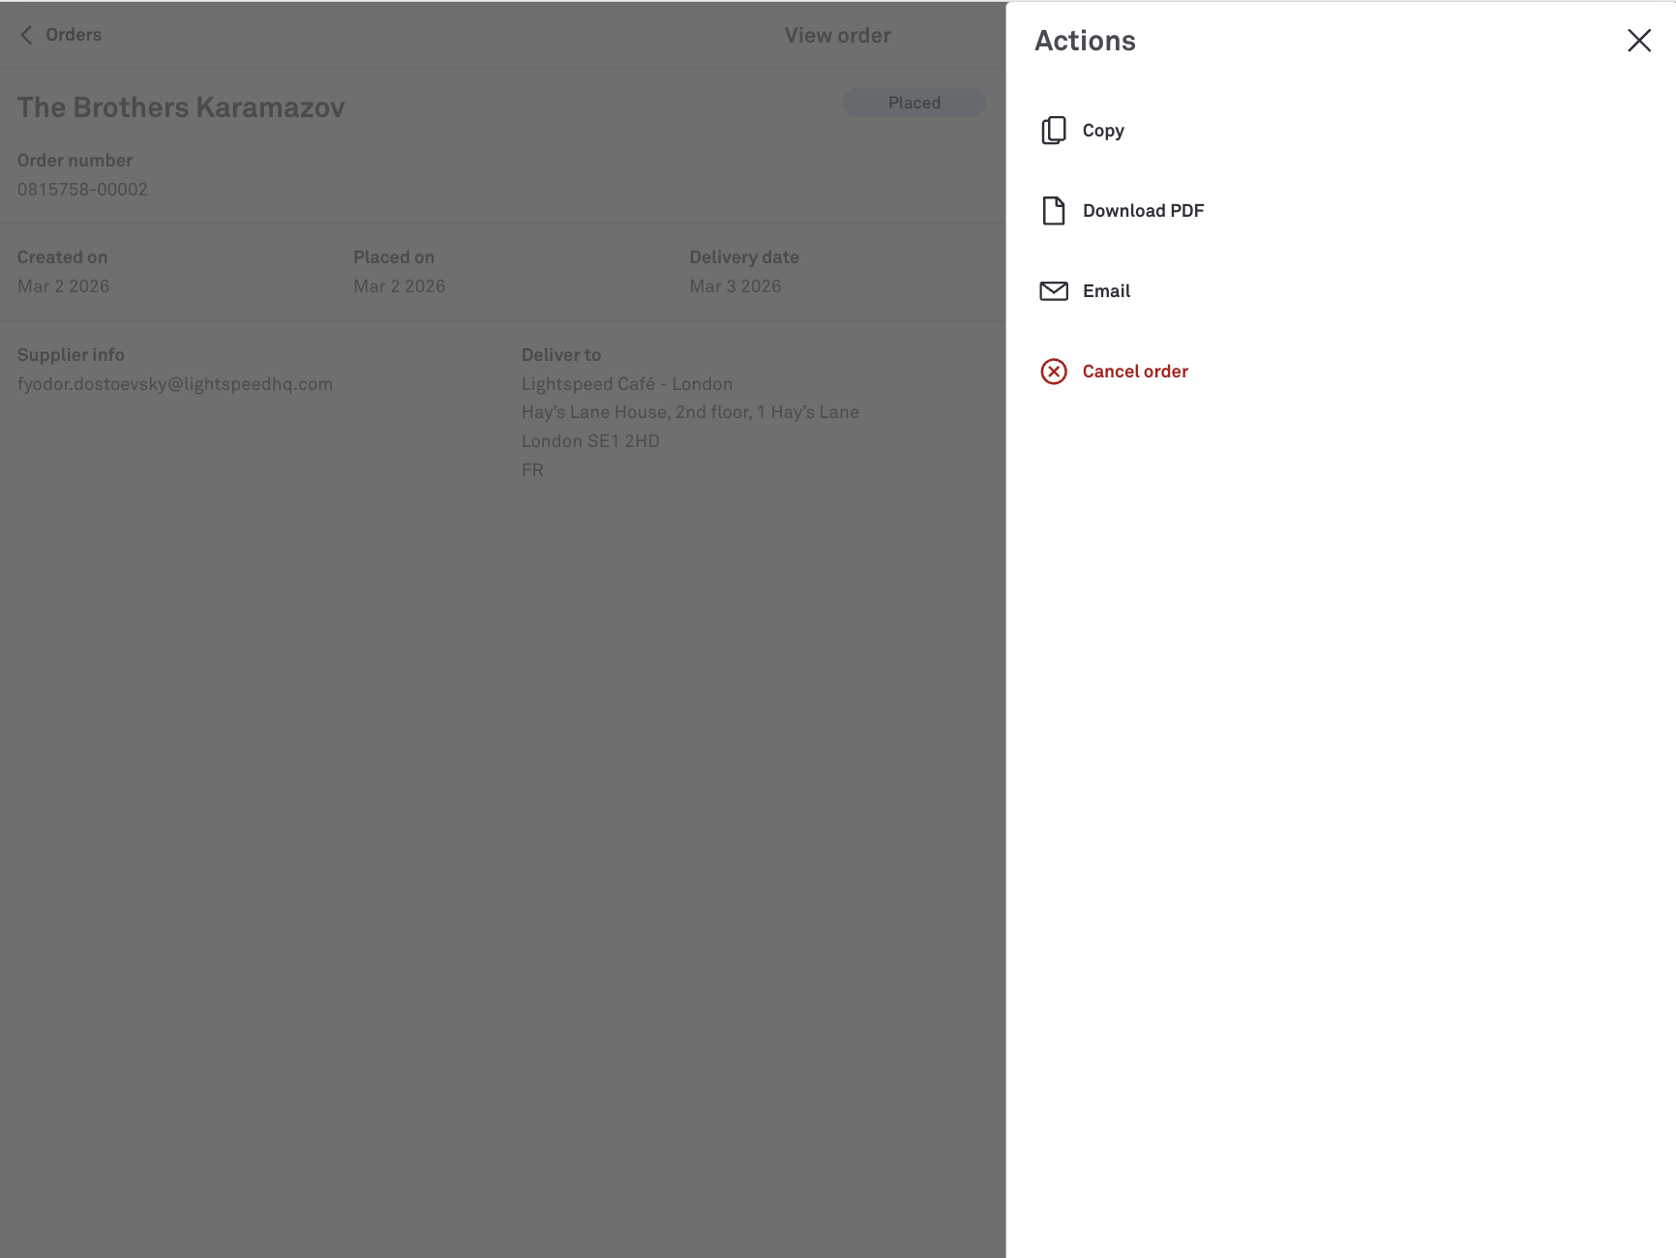1676x1258 pixels.
Task: Click order number 0815758-00002
Action: [82, 190]
